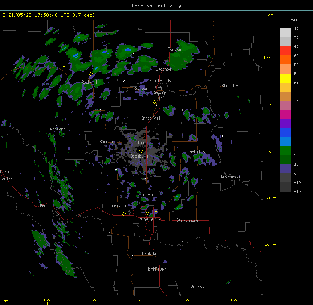Screen dimensions: 313x305
Task: Click the RedDeer city label
Action: [x=160, y=92]
